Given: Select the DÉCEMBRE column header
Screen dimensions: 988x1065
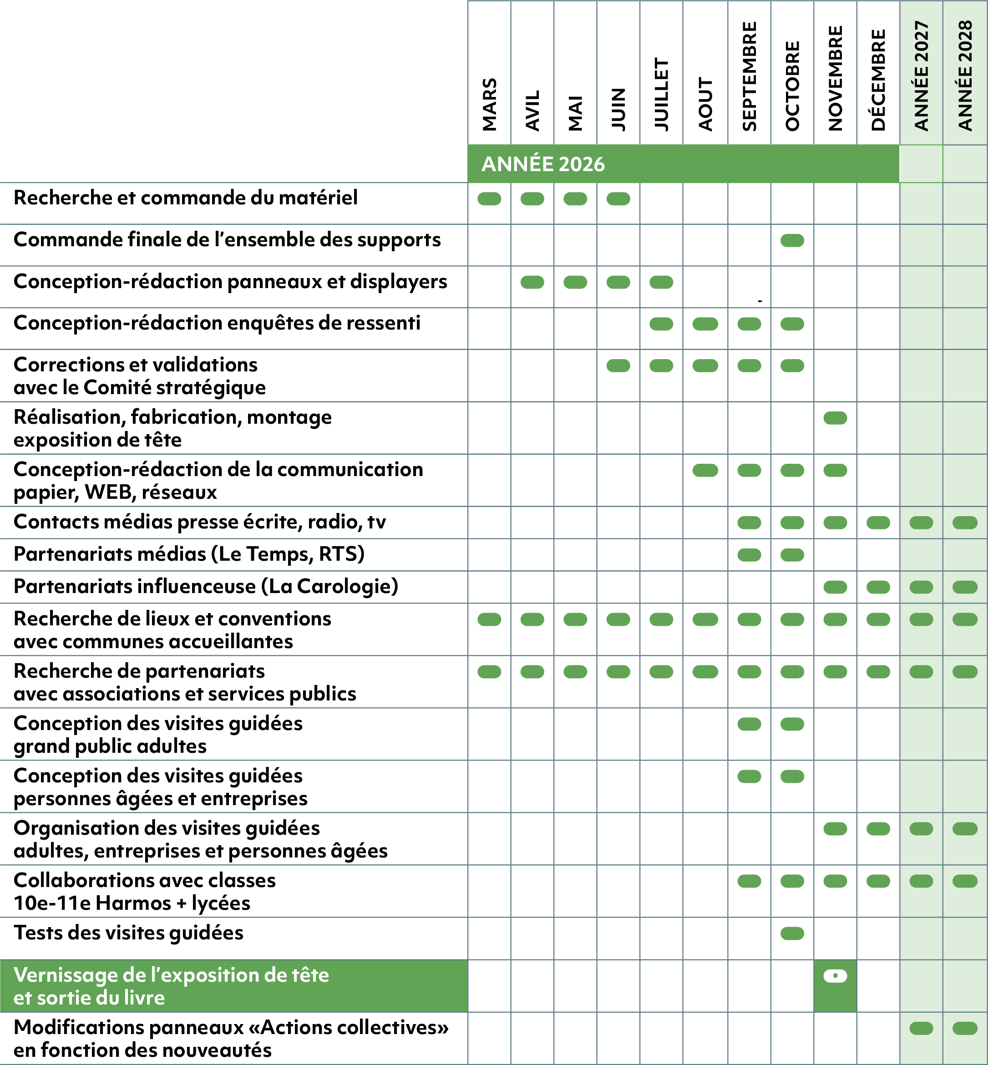Looking at the screenshot, I should 878,80.
